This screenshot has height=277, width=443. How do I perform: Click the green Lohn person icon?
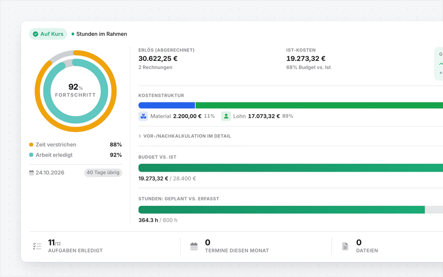pos(226,116)
